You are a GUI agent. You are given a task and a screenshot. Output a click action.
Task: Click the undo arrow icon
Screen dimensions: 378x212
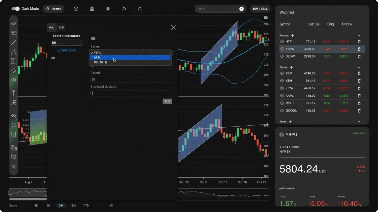pyautogui.click(x=124, y=9)
